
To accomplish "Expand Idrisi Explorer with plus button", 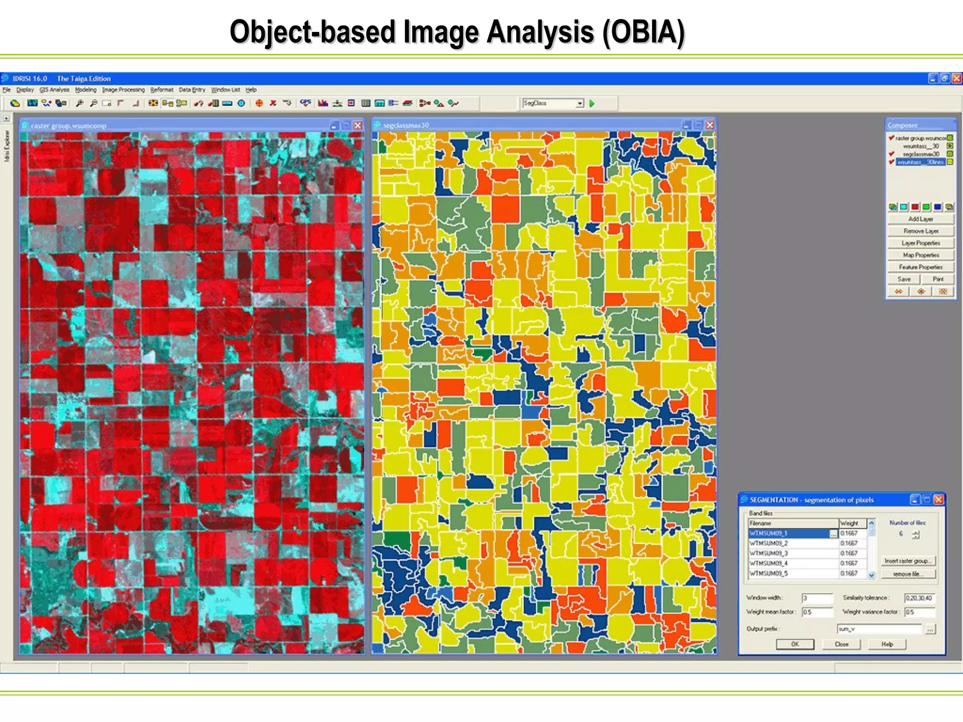I will (x=7, y=119).
